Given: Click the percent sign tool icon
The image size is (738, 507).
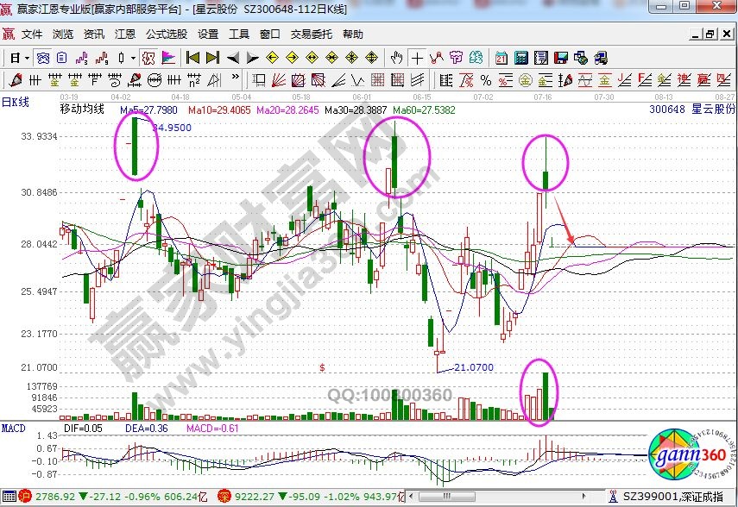Looking at the screenshot, I should [486, 80].
